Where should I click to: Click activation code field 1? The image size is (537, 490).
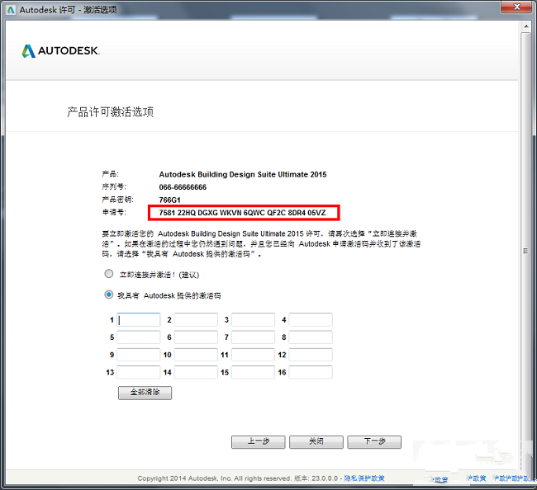coord(138,320)
